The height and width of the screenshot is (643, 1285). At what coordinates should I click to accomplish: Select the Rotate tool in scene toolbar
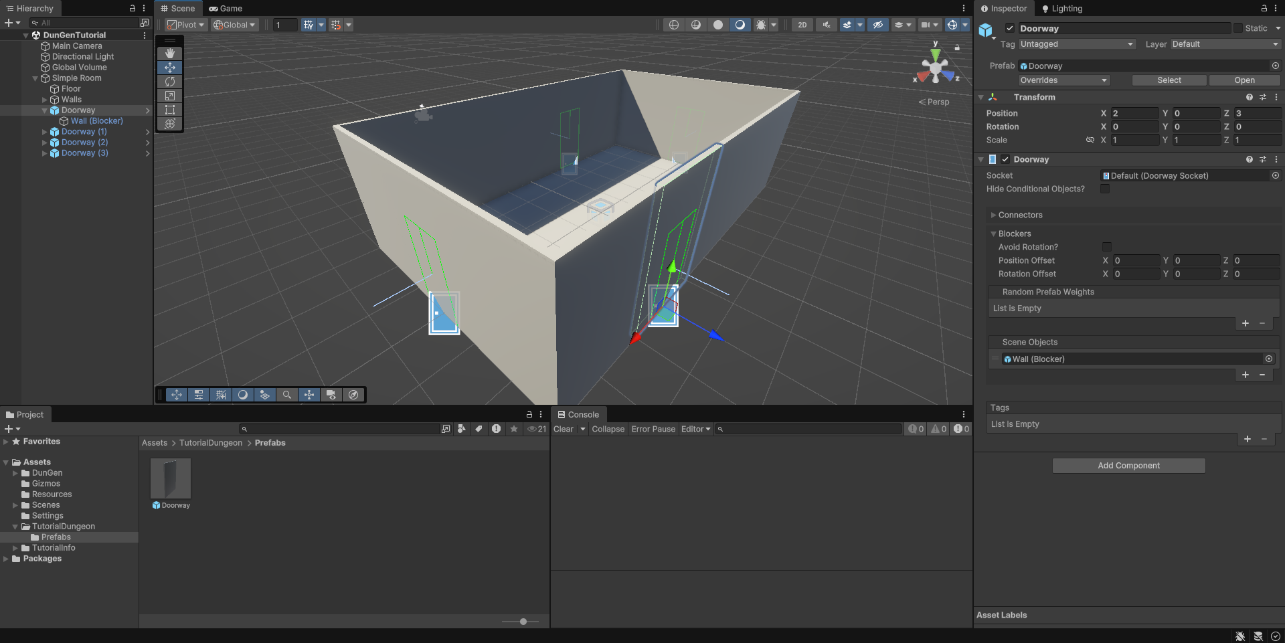[170, 82]
